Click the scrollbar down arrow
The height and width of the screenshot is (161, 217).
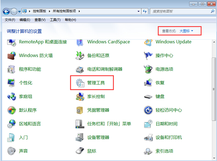pyautogui.click(x=214, y=158)
